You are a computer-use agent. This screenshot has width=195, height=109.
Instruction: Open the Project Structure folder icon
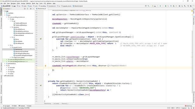(x=191, y=6)
